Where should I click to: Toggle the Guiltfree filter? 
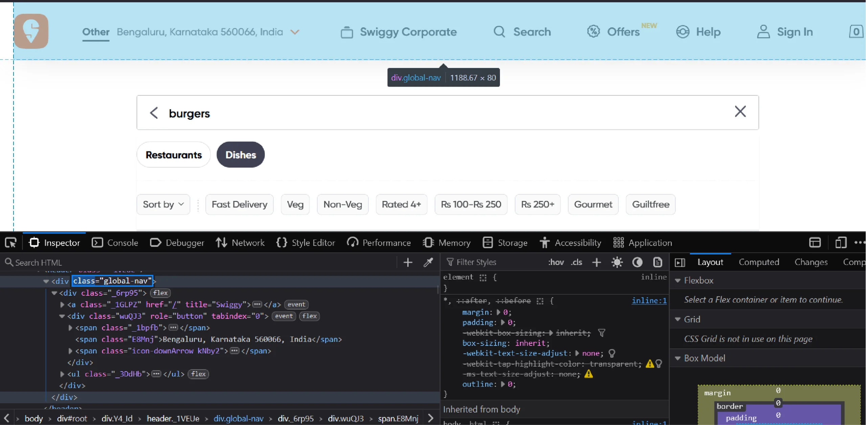[x=651, y=204]
